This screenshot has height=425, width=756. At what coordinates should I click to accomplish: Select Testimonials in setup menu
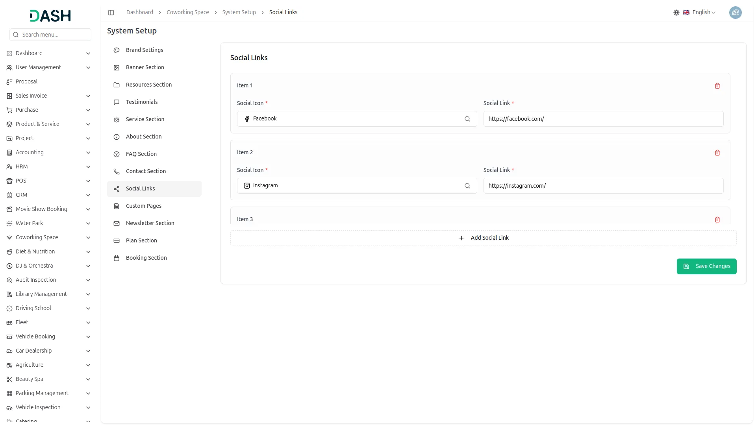coord(141,102)
